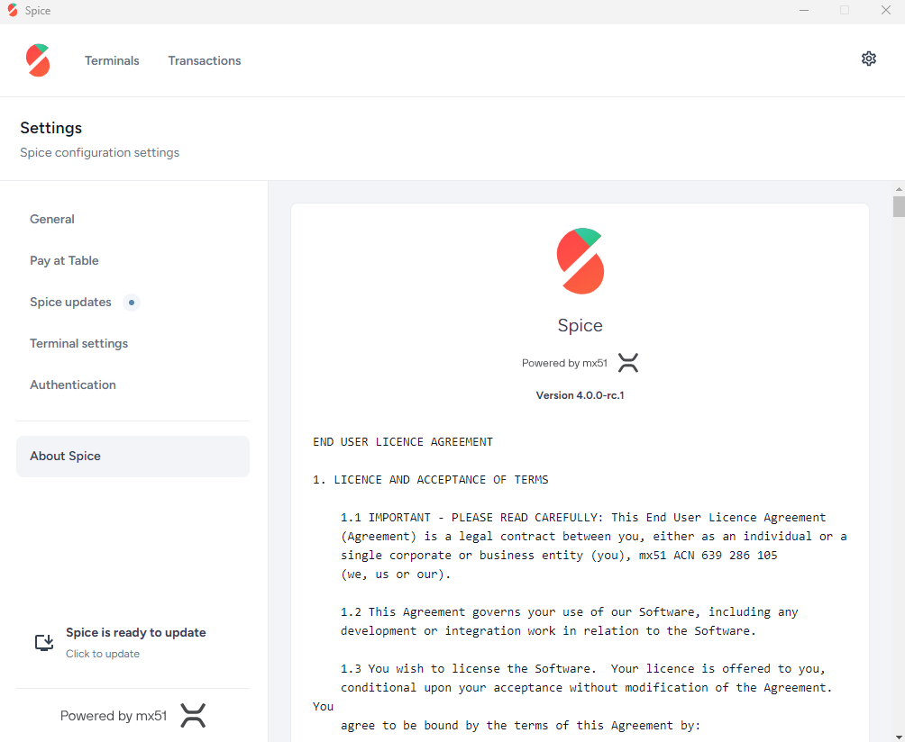Click 'Spice configuration settings' subtitle
The width and height of the screenshot is (905, 742).
coord(100,153)
